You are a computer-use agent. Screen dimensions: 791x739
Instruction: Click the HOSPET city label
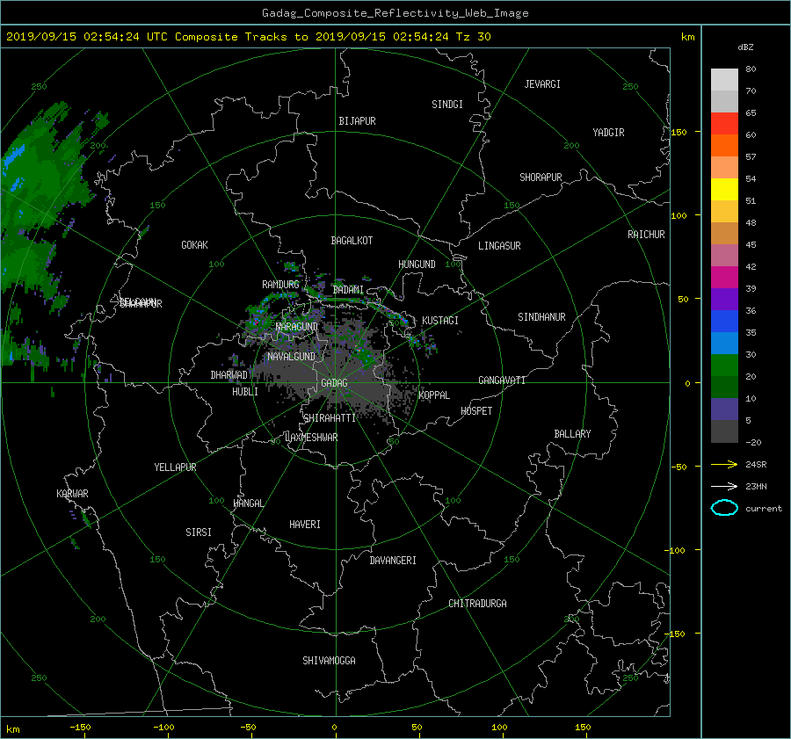(x=476, y=411)
